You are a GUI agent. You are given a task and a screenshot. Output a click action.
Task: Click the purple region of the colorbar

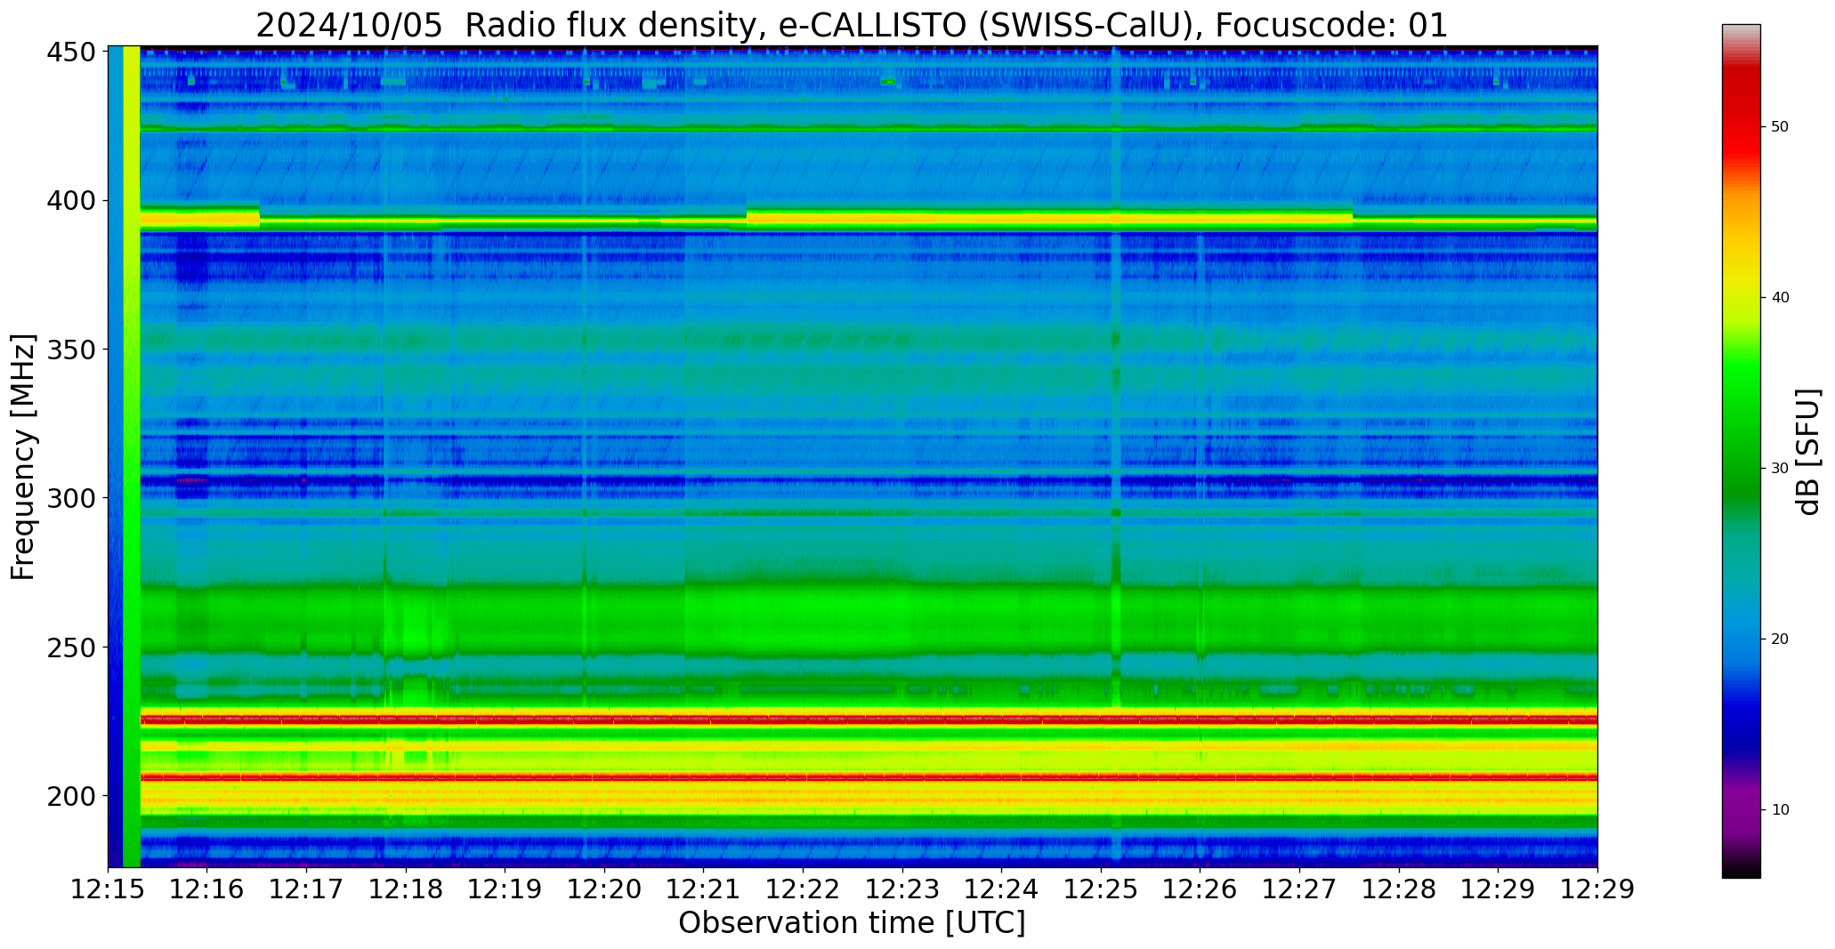point(1741,809)
